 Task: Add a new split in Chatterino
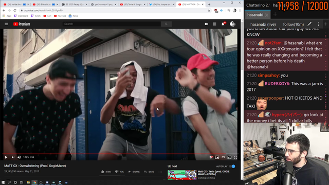(325, 24)
